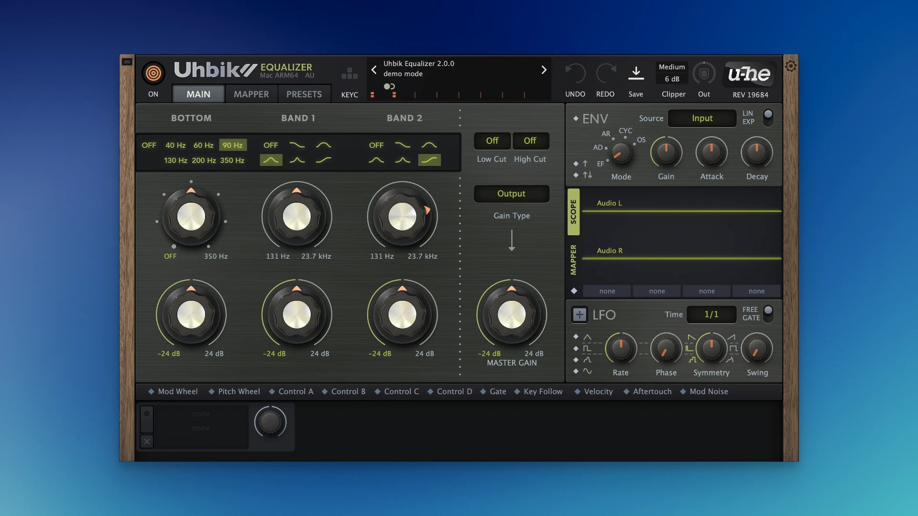Screen dimensions: 918x516
Task: Go to previous preset arrow
Action: pos(374,70)
